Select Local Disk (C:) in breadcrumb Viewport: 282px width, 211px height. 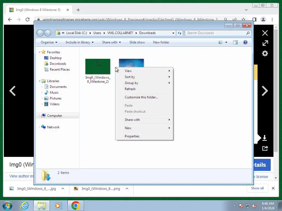[77, 33]
